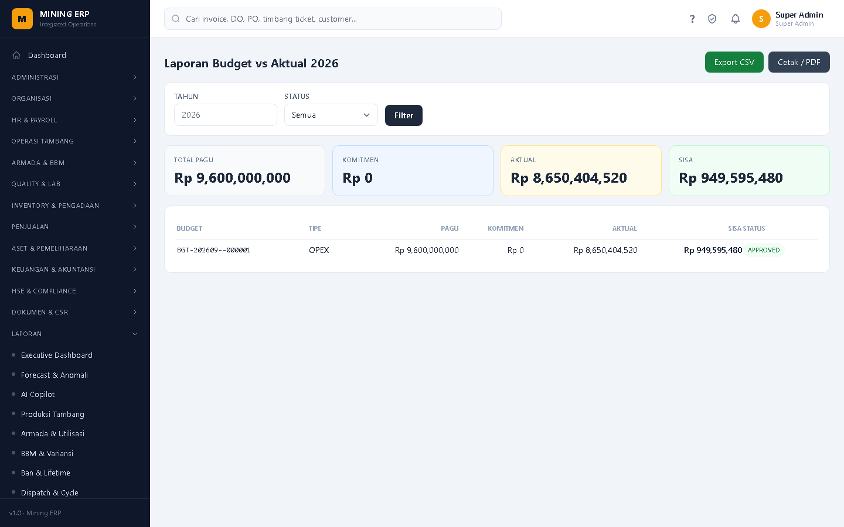Expand the Operasi Tambang menu
The height and width of the screenshot is (527, 844).
(x=75, y=141)
